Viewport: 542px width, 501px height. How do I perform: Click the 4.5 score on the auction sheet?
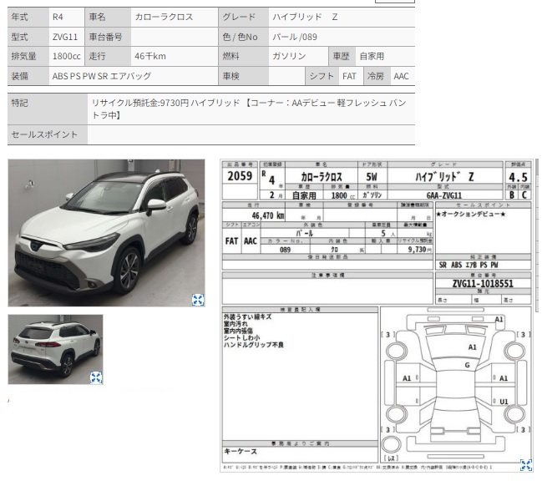tap(518, 177)
